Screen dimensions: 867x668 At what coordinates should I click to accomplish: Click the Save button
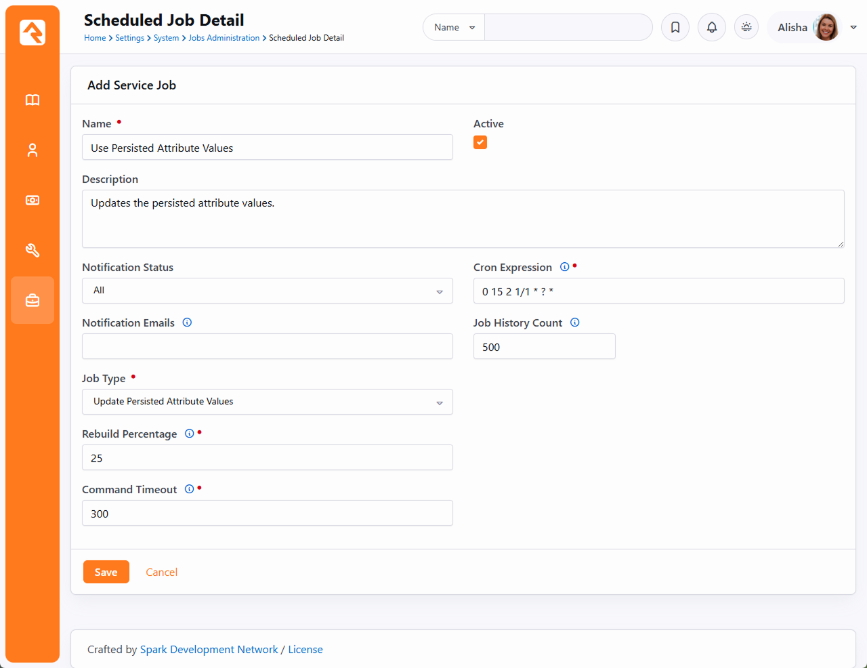tap(106, 572)
